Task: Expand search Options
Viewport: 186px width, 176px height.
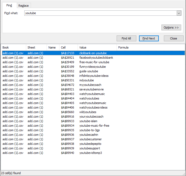Action: 171,27
